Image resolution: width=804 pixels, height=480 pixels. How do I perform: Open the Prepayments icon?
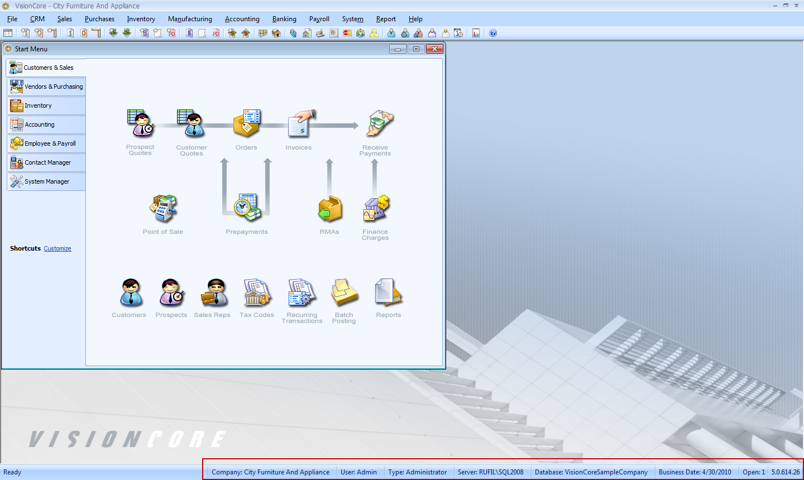tap(247, 208)
